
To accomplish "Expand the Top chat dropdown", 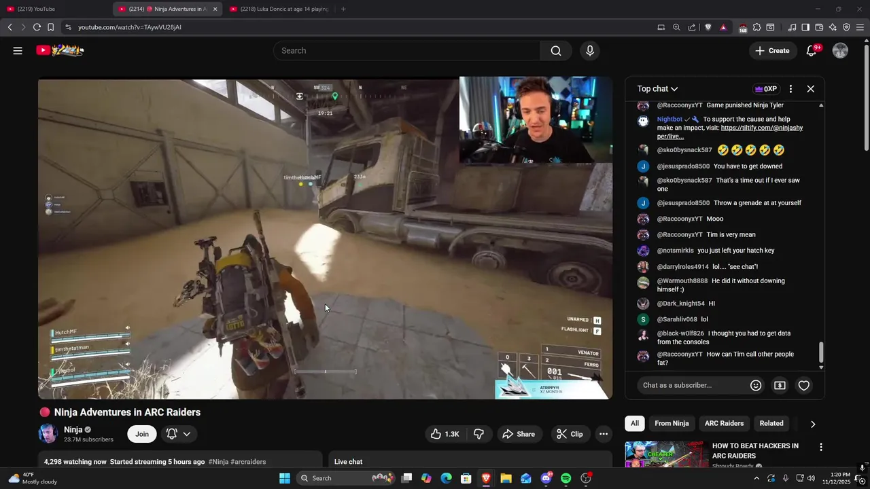I will [x=657, y=89].
